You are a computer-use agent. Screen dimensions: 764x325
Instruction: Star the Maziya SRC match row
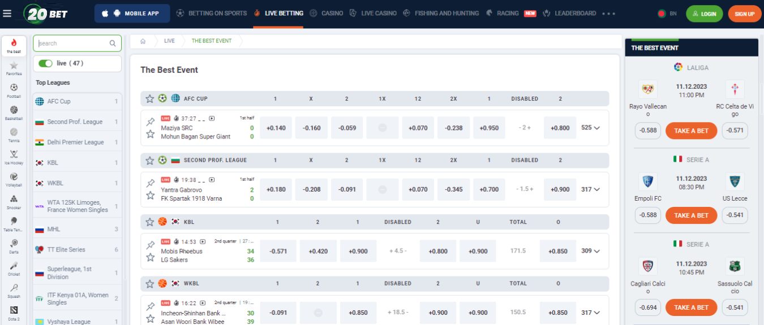(150, 135)
